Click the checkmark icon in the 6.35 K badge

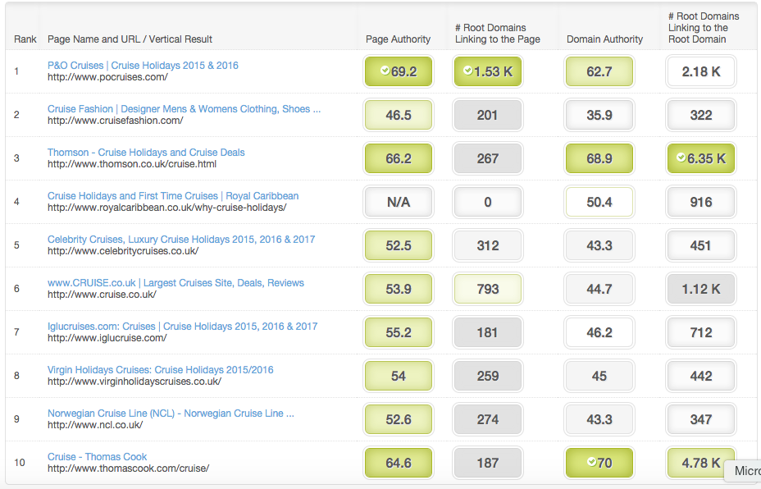tap(681, 158)
